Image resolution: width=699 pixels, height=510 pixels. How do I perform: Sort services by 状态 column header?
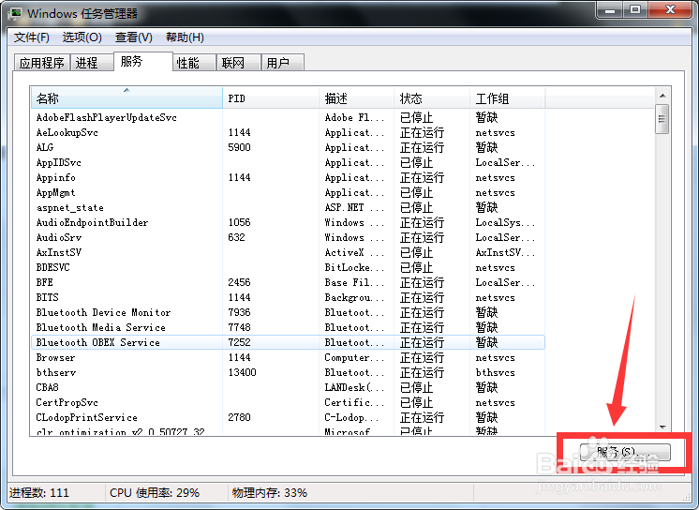point(432,97)
